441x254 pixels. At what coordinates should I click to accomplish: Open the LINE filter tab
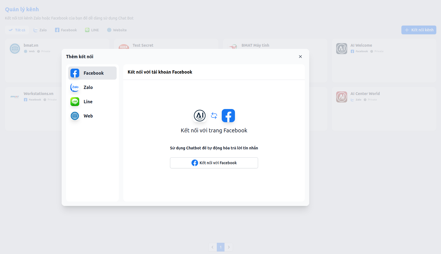point(92,30)
